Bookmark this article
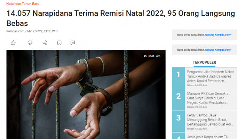Image resolution: width=237 pixels, height=139 pixels. pyautogui.click(x=59, y=43)
